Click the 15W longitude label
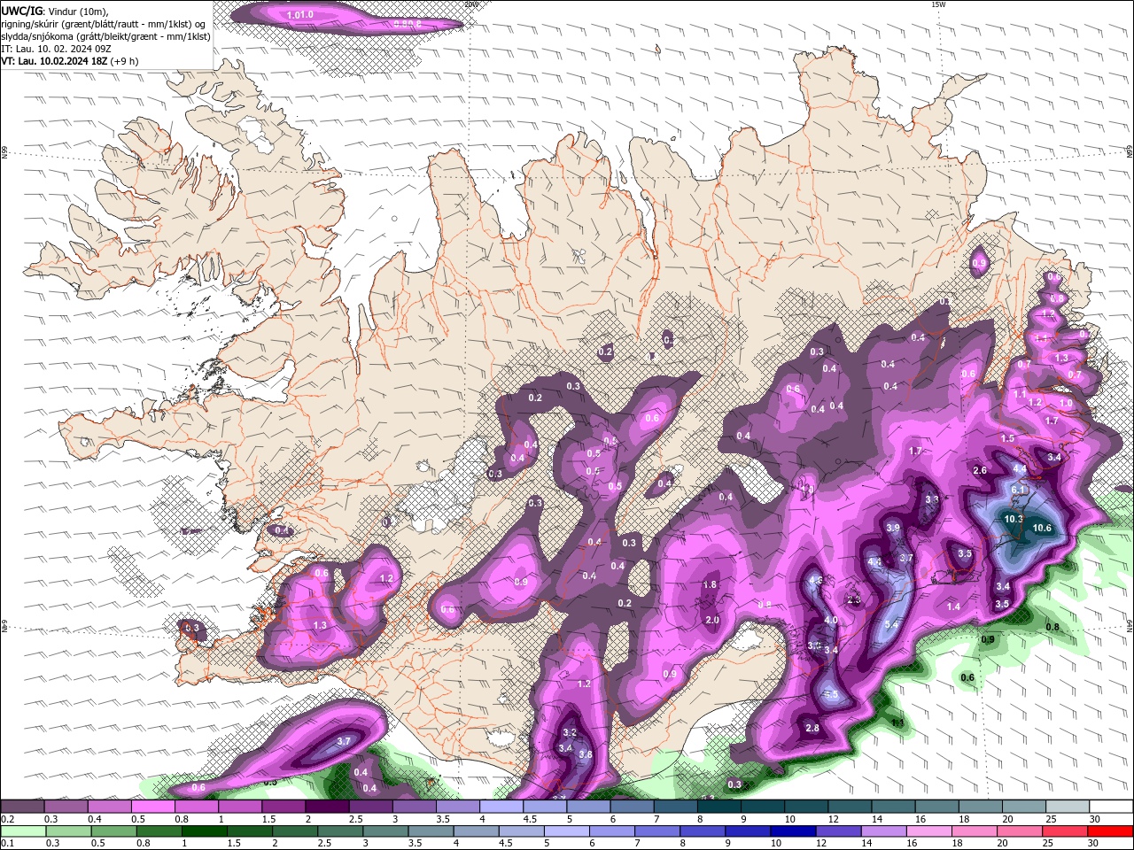The image size is (1134, 850). [938, 4]
